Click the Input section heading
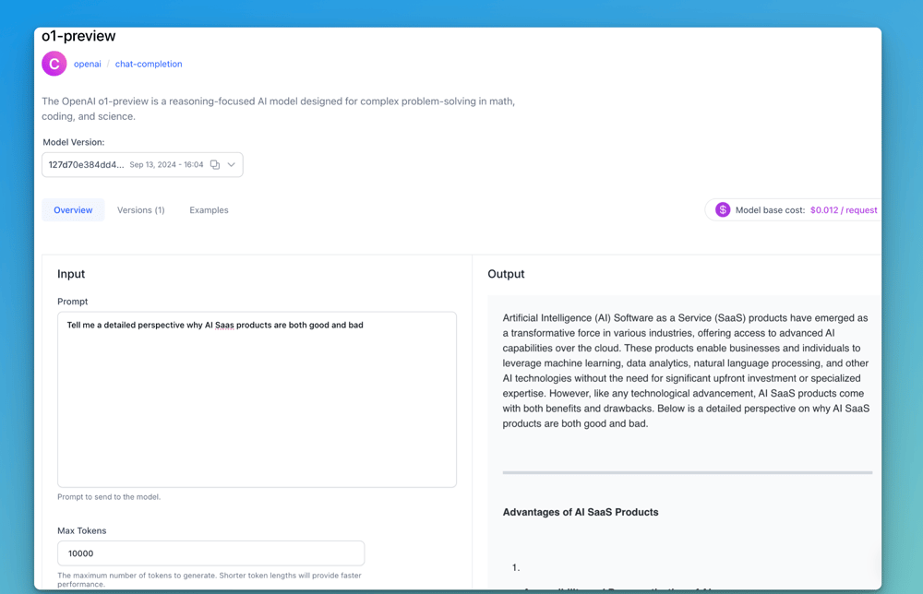 click(71, 274)
